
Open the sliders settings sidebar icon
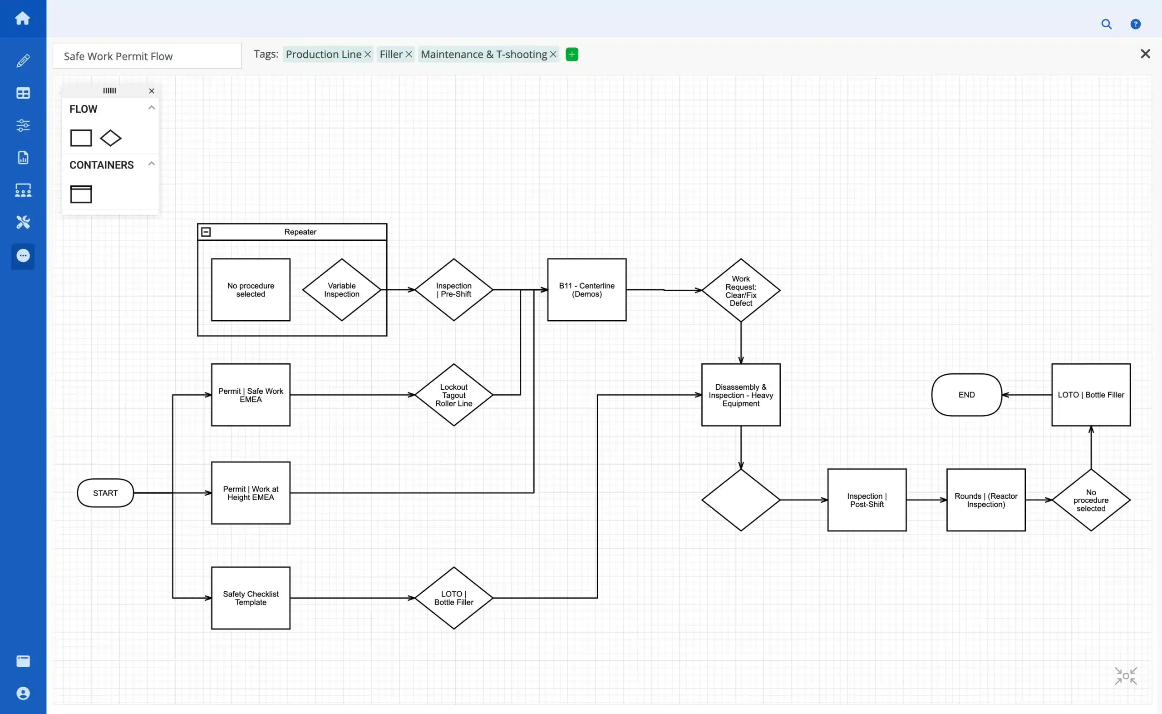(x=23, y=125)
